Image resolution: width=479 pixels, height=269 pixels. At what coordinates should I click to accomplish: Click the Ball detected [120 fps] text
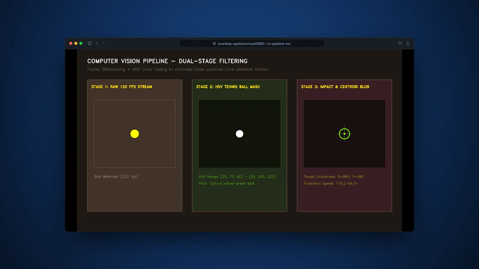point(116,177)
